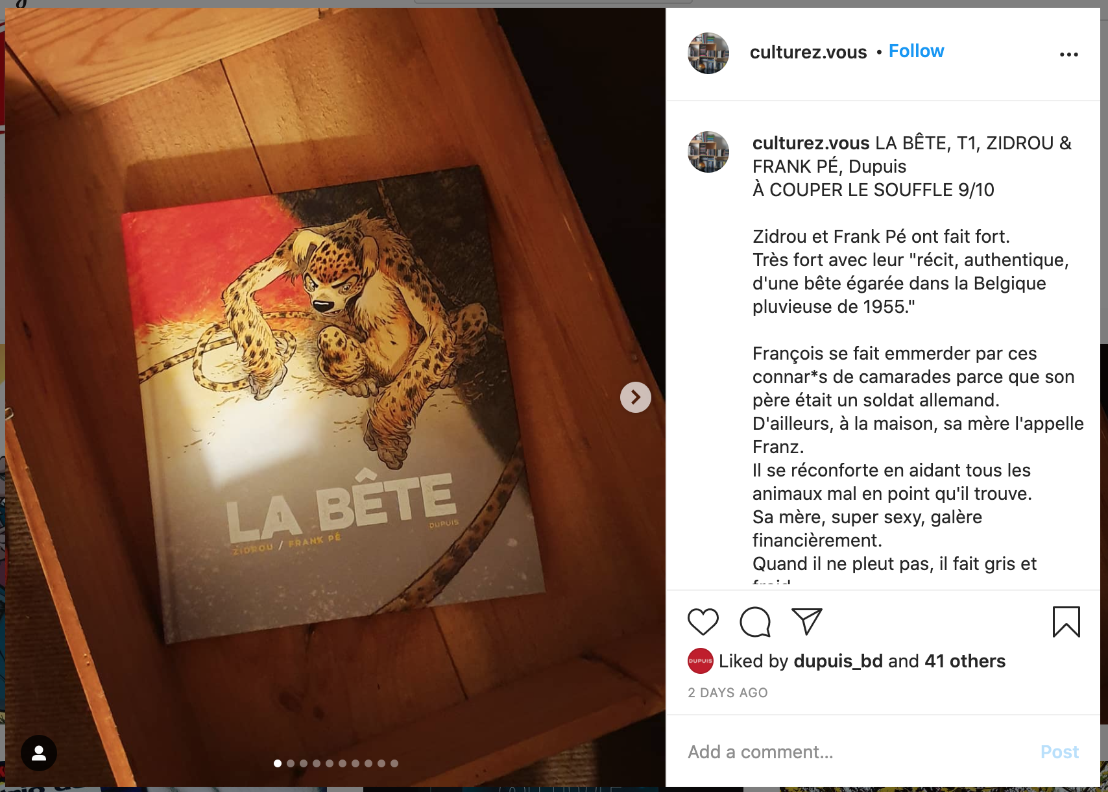This screenshot has width=1108, height=792.
Task: View the 41 others who liked
Action: [965, 661]
